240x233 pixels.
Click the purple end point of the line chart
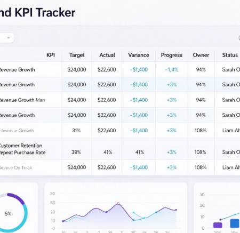click(176, 210)
